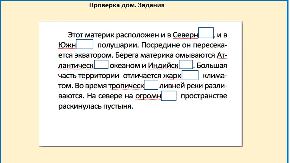Click the blank box after "Индийск"
The height and width of the screenshot is (163, 290).
coord(186,64)
